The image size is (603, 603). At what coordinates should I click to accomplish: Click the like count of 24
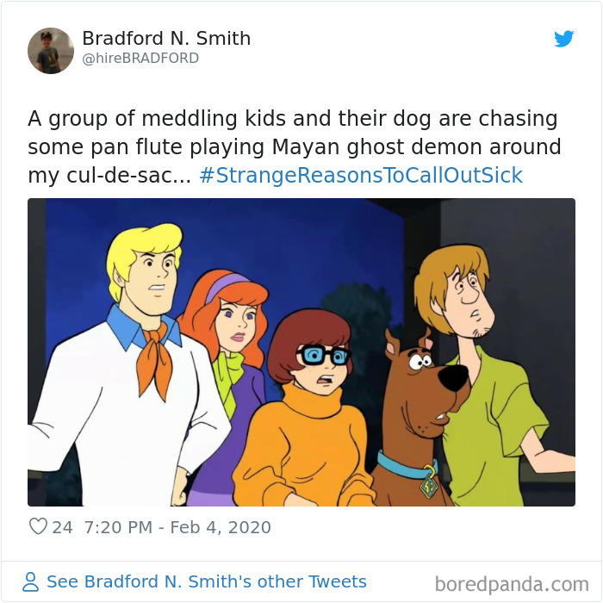click(x=62, y=527)
